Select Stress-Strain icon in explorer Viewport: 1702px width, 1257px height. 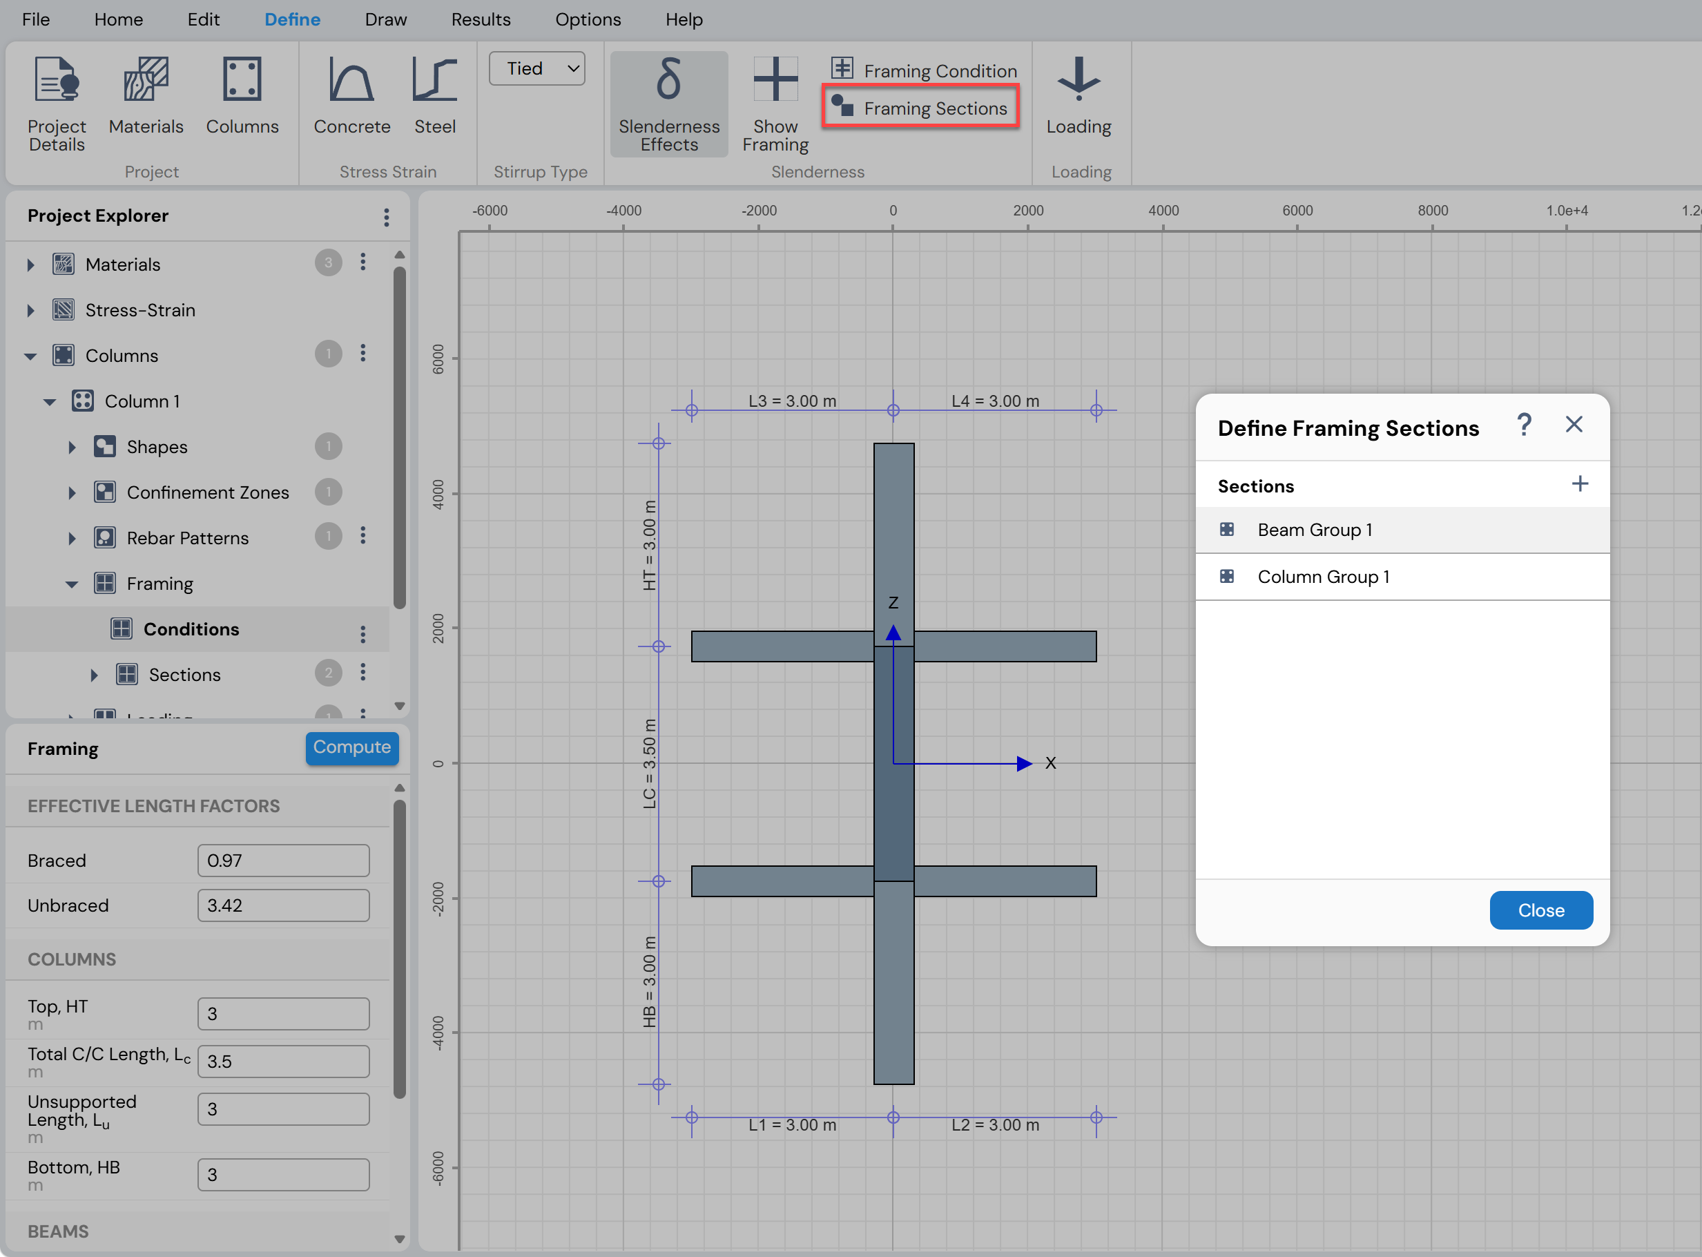pos(63,309)
